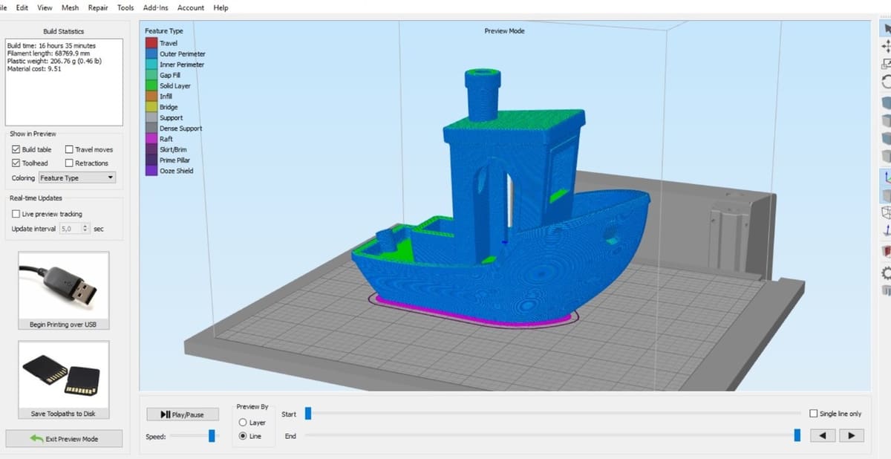Open the View menu
Image resolution: width=891 pixels, height=459 pixels.
point(45,7)
